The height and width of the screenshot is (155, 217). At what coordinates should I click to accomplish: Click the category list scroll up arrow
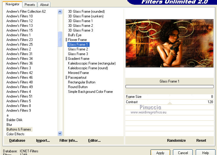tap(60, 11)
